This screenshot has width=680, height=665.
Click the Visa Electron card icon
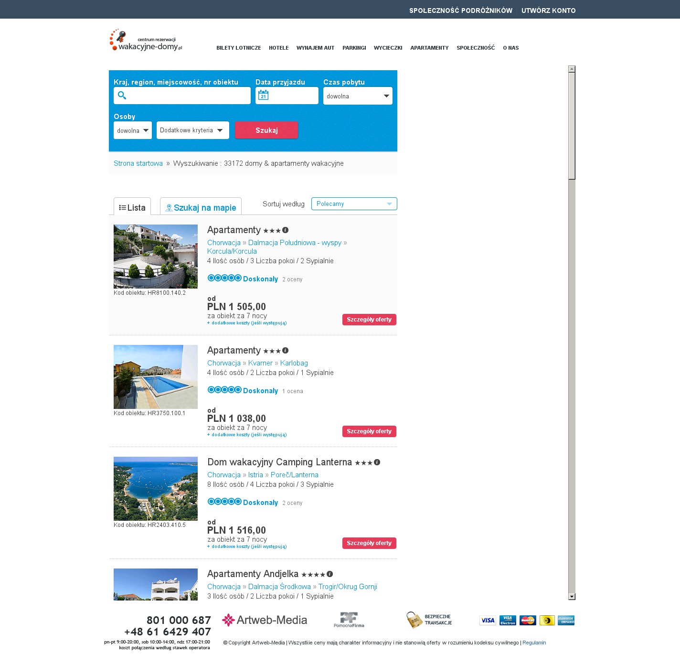[508, 621]
